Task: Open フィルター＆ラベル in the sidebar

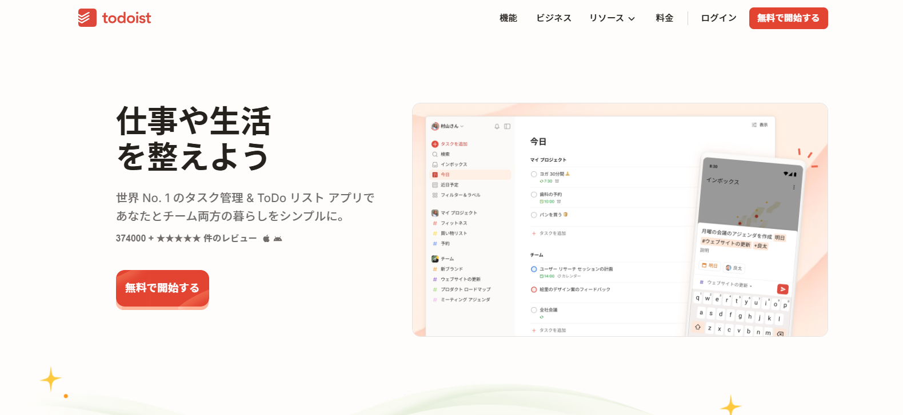Action: [x=456, y=195]
